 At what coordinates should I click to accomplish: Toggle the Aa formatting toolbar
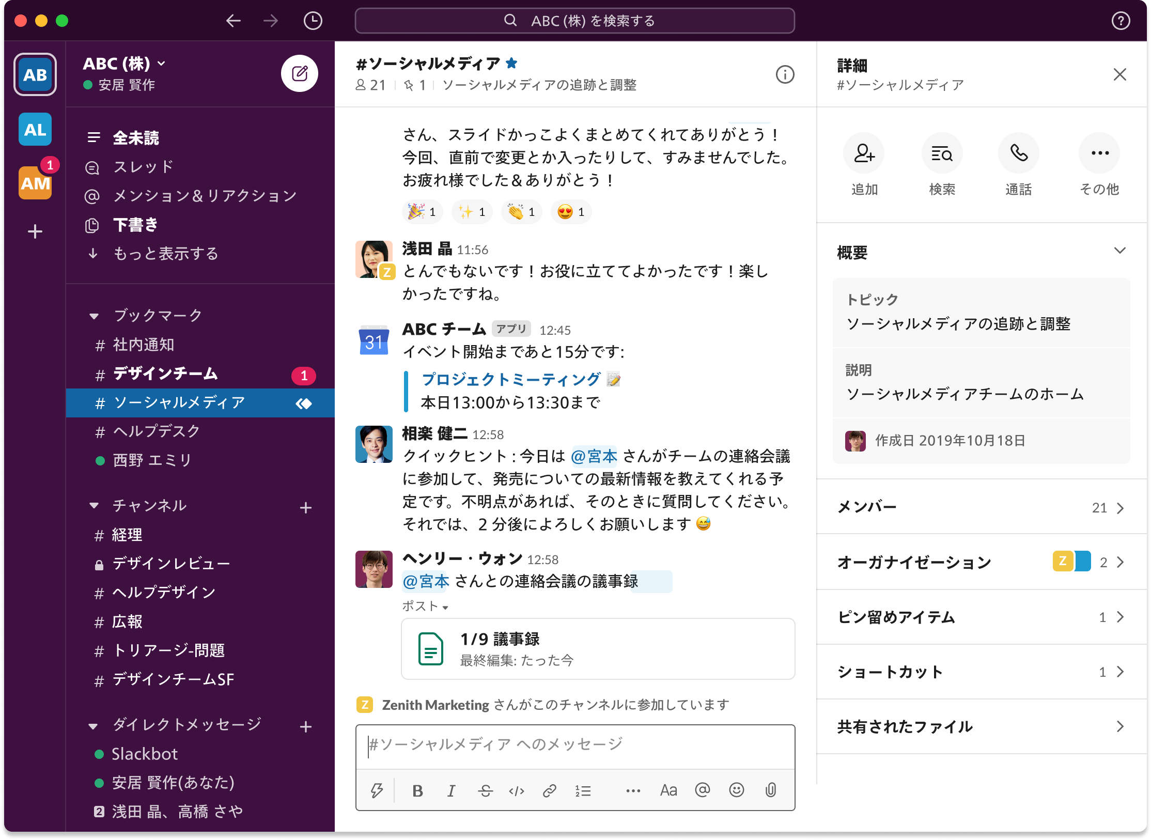coord(668,790)
